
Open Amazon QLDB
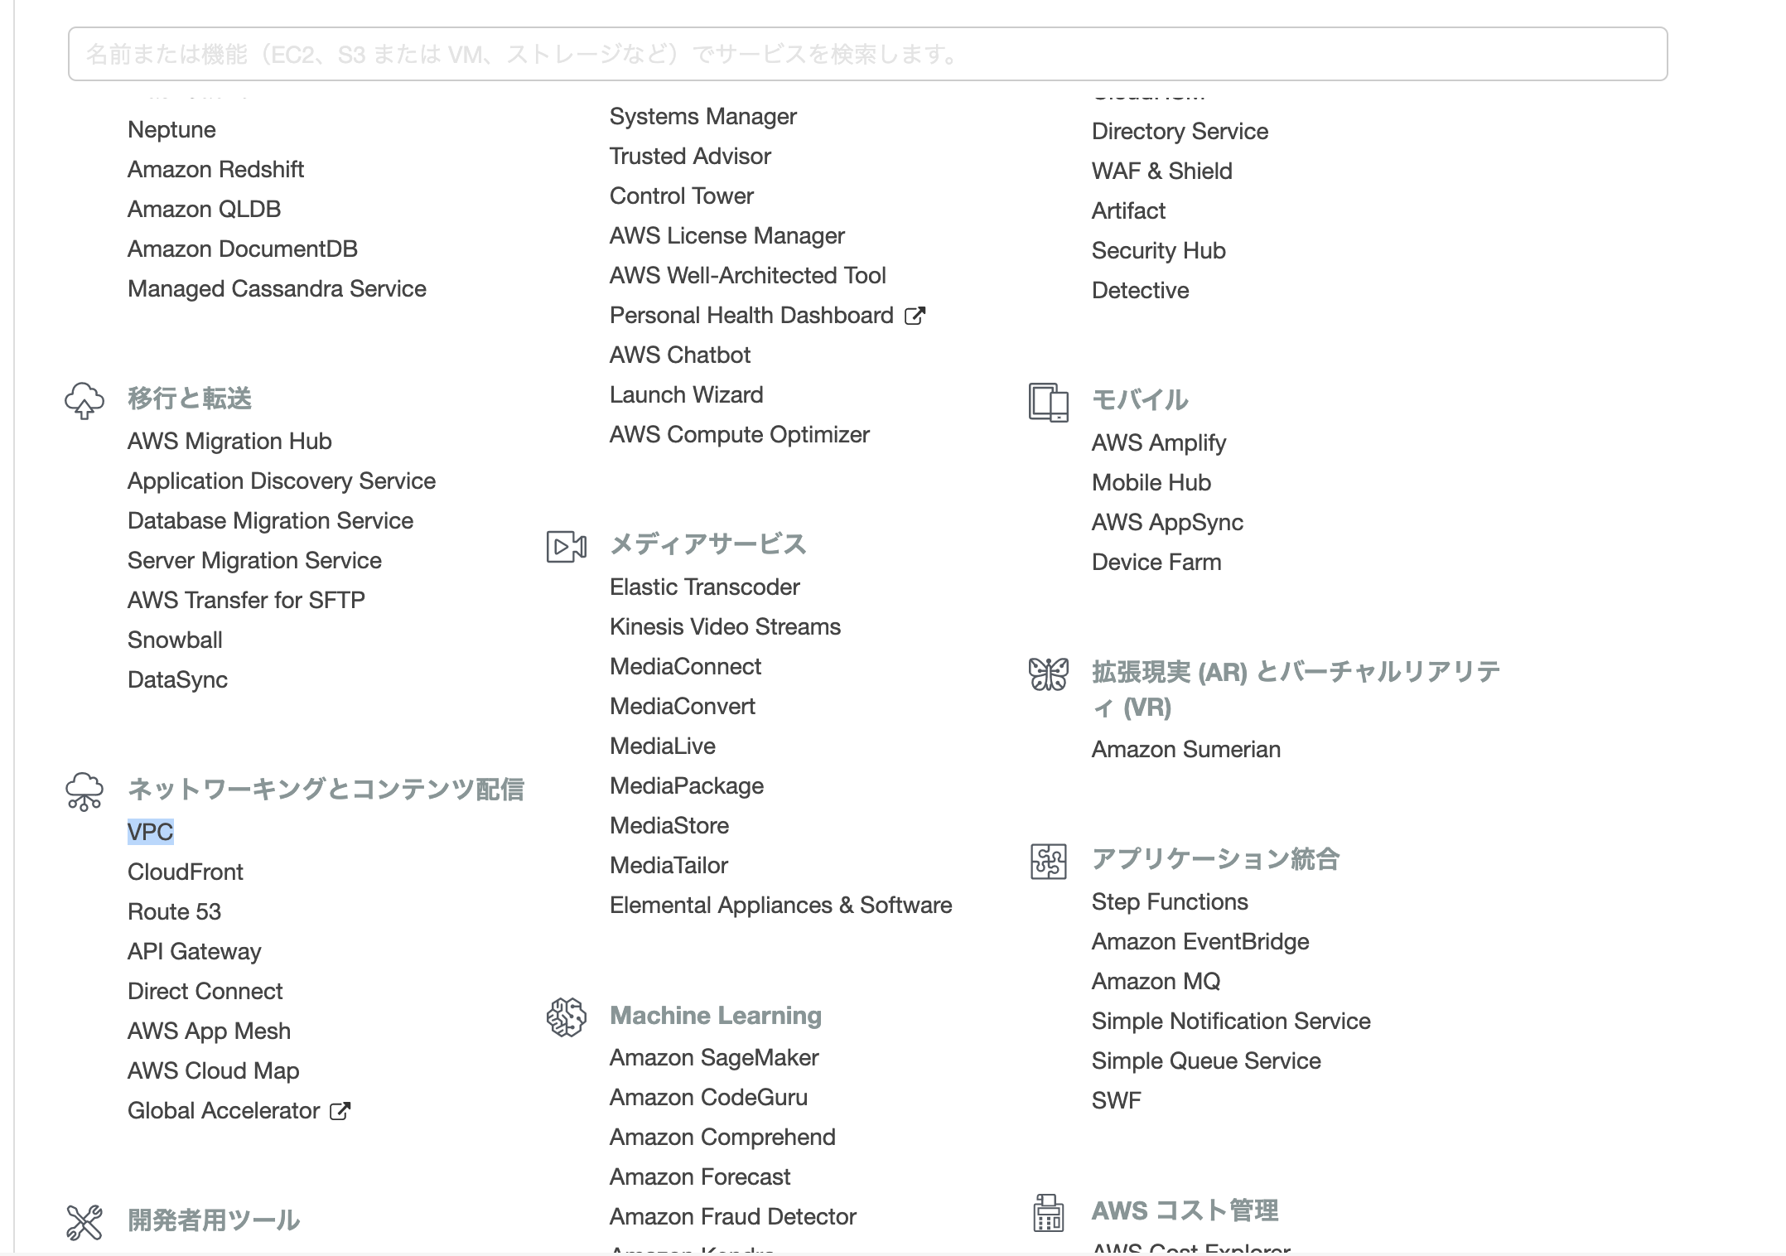click(205, 209)
